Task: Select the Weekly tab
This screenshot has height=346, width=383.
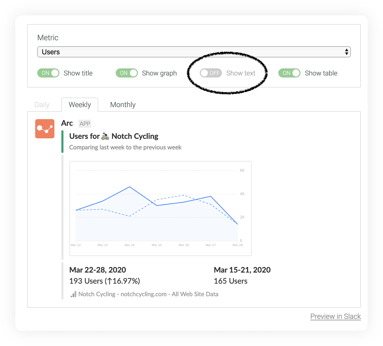Action: (80, 105)
